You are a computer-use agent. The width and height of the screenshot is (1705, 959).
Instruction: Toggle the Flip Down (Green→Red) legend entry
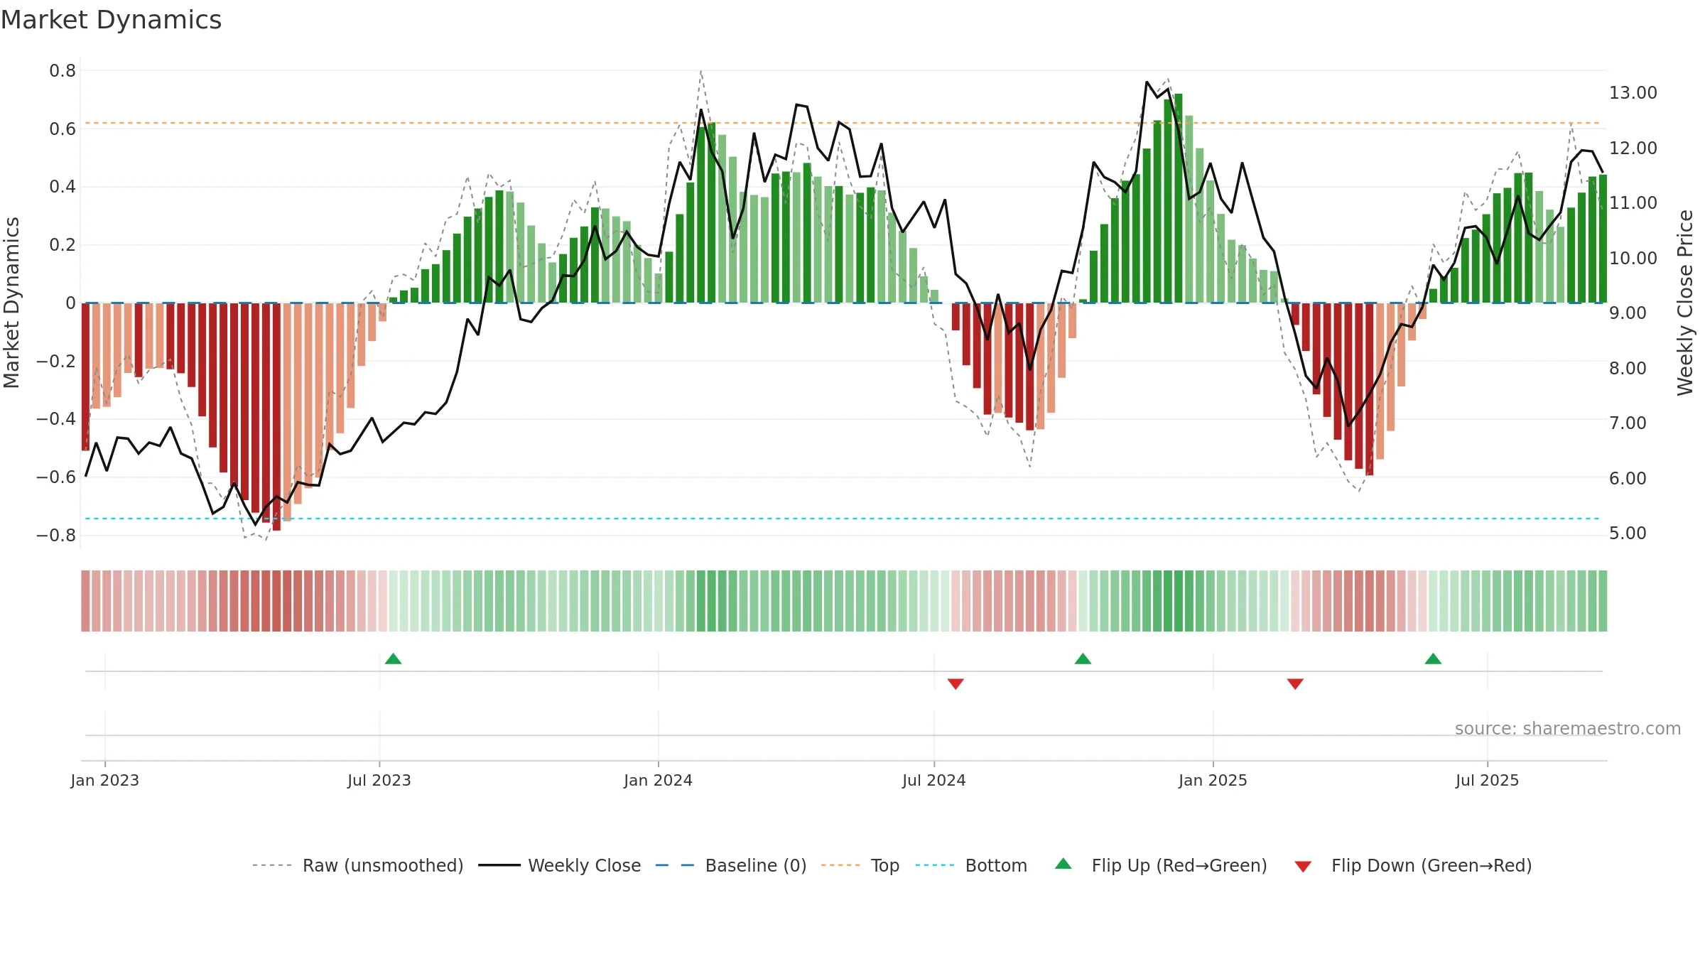[1413, 865]
